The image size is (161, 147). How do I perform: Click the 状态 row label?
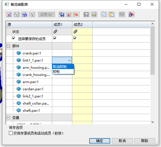tap(16, 32)
